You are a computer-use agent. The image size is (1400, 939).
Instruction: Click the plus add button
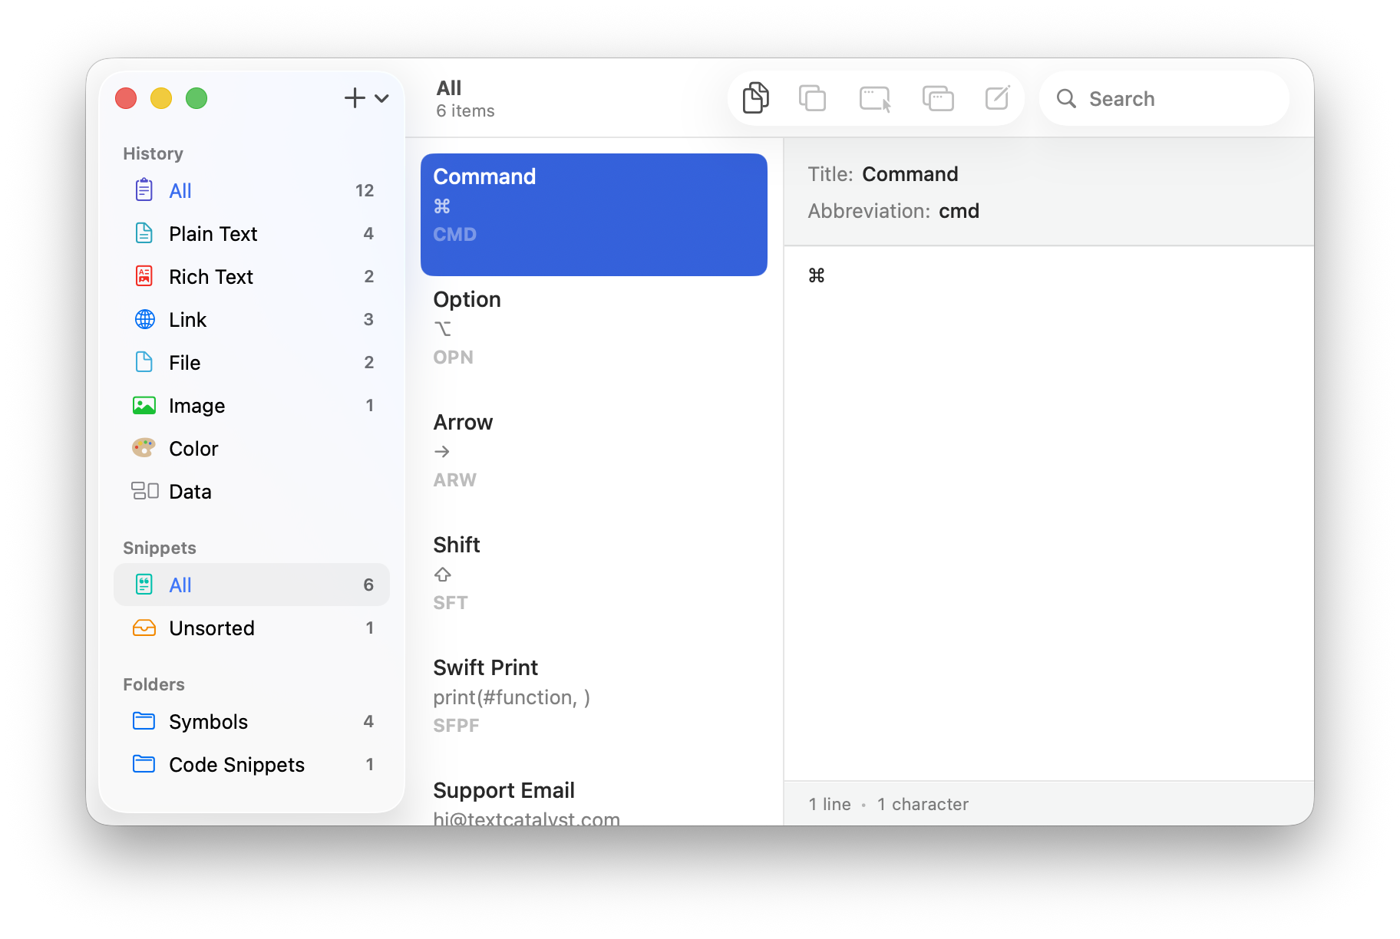coord(354,98)
